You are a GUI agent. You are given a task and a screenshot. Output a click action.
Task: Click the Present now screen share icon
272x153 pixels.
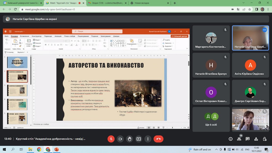pos(139,139)
